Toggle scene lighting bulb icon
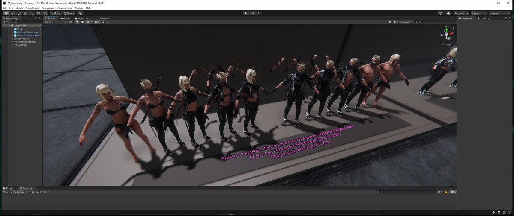This screenshot has width=514, height=216. [77, 22]
